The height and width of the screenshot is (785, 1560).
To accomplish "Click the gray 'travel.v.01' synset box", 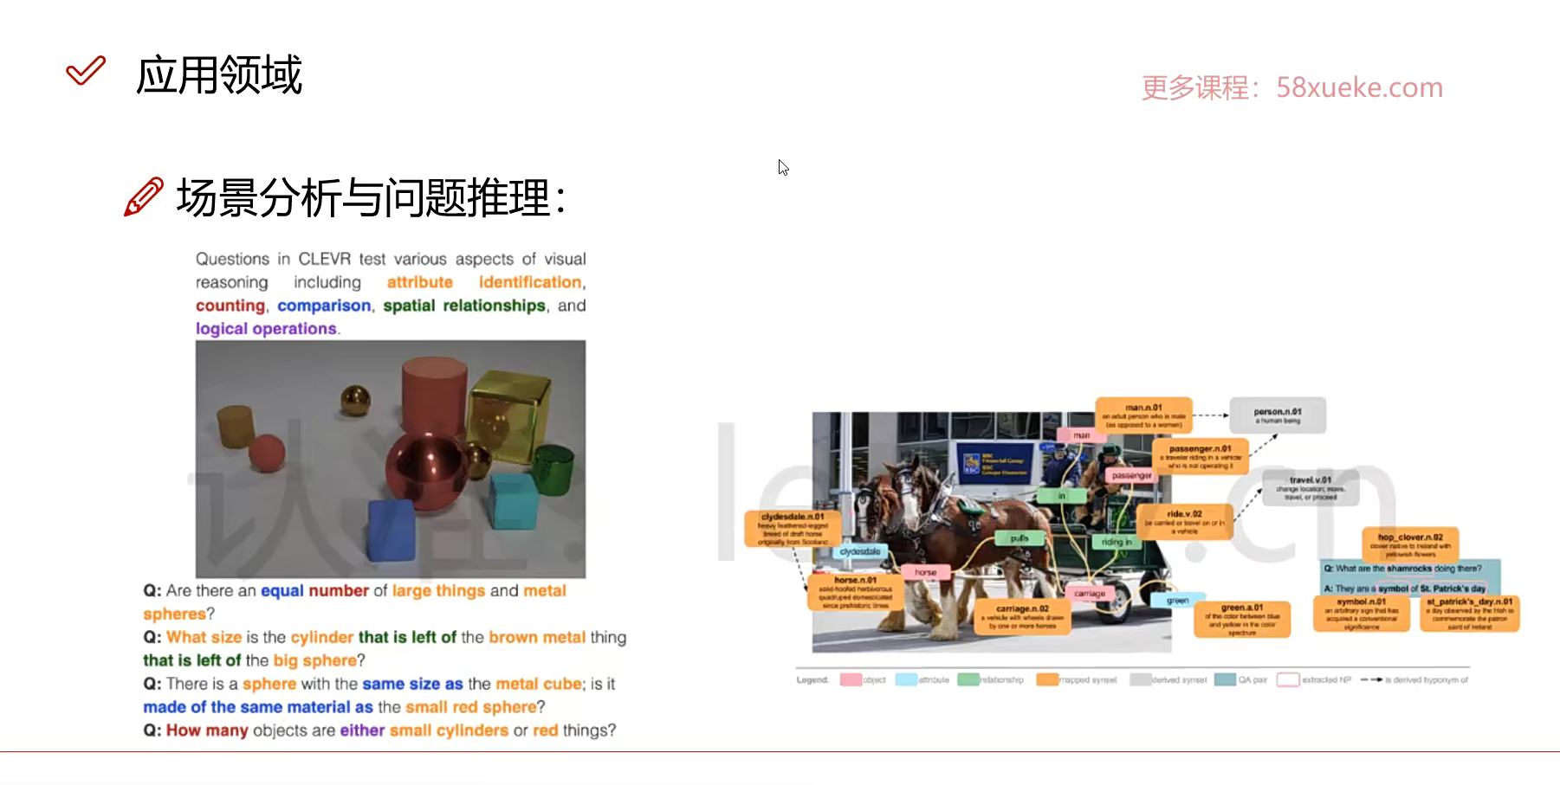I will point(1310,488).
